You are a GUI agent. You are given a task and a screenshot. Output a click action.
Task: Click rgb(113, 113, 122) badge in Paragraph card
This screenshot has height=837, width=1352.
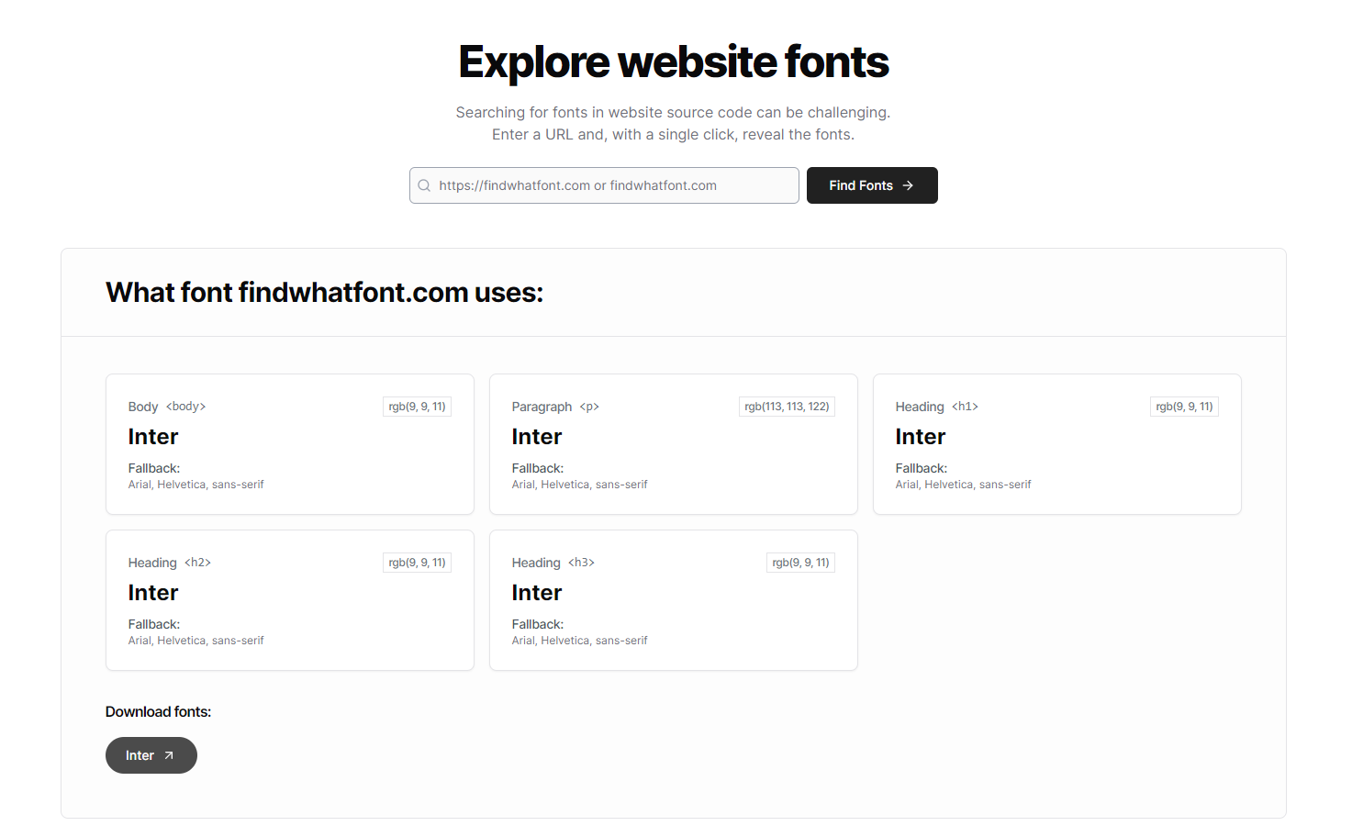pyautogui.click(x=787, y=407)
